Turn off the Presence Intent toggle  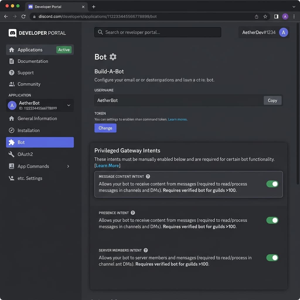click(272, 220)
